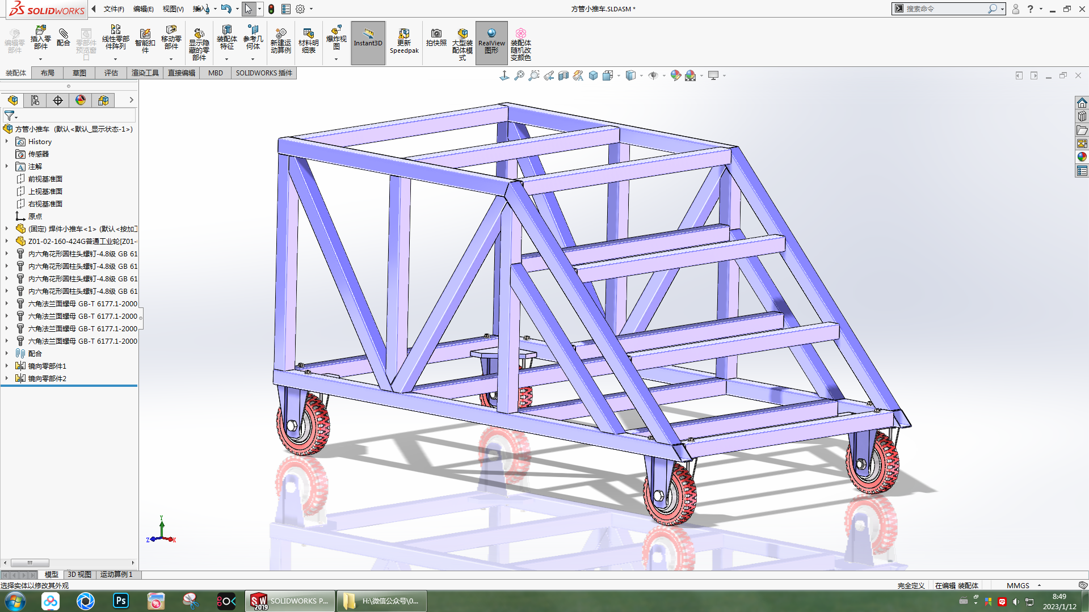The image size is (1089, 612).
Task: Click Undo arrow in title toolbar
Action: 226,9
